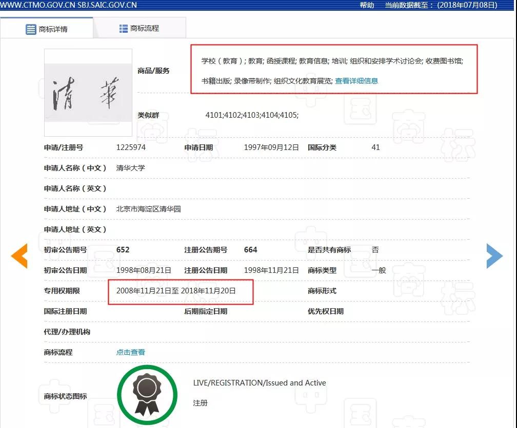The width and height of the screenshot is (517, 428).
Task: Click the 类似群 field label
Action: [148, 115]
